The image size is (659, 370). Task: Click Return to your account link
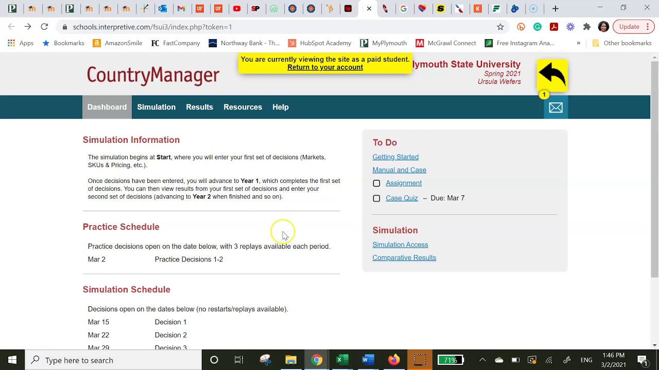click(325, 67)
